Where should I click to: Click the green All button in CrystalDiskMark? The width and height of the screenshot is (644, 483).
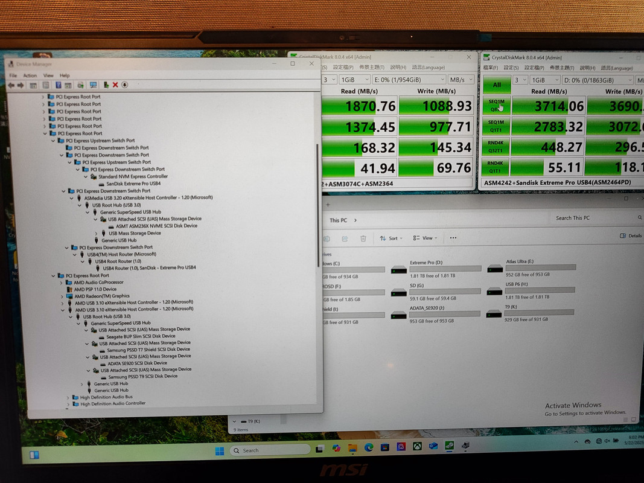point(497,85)
